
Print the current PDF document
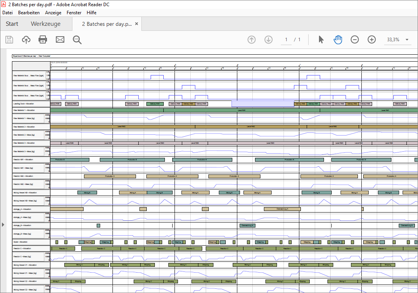[x=42, y=39]
